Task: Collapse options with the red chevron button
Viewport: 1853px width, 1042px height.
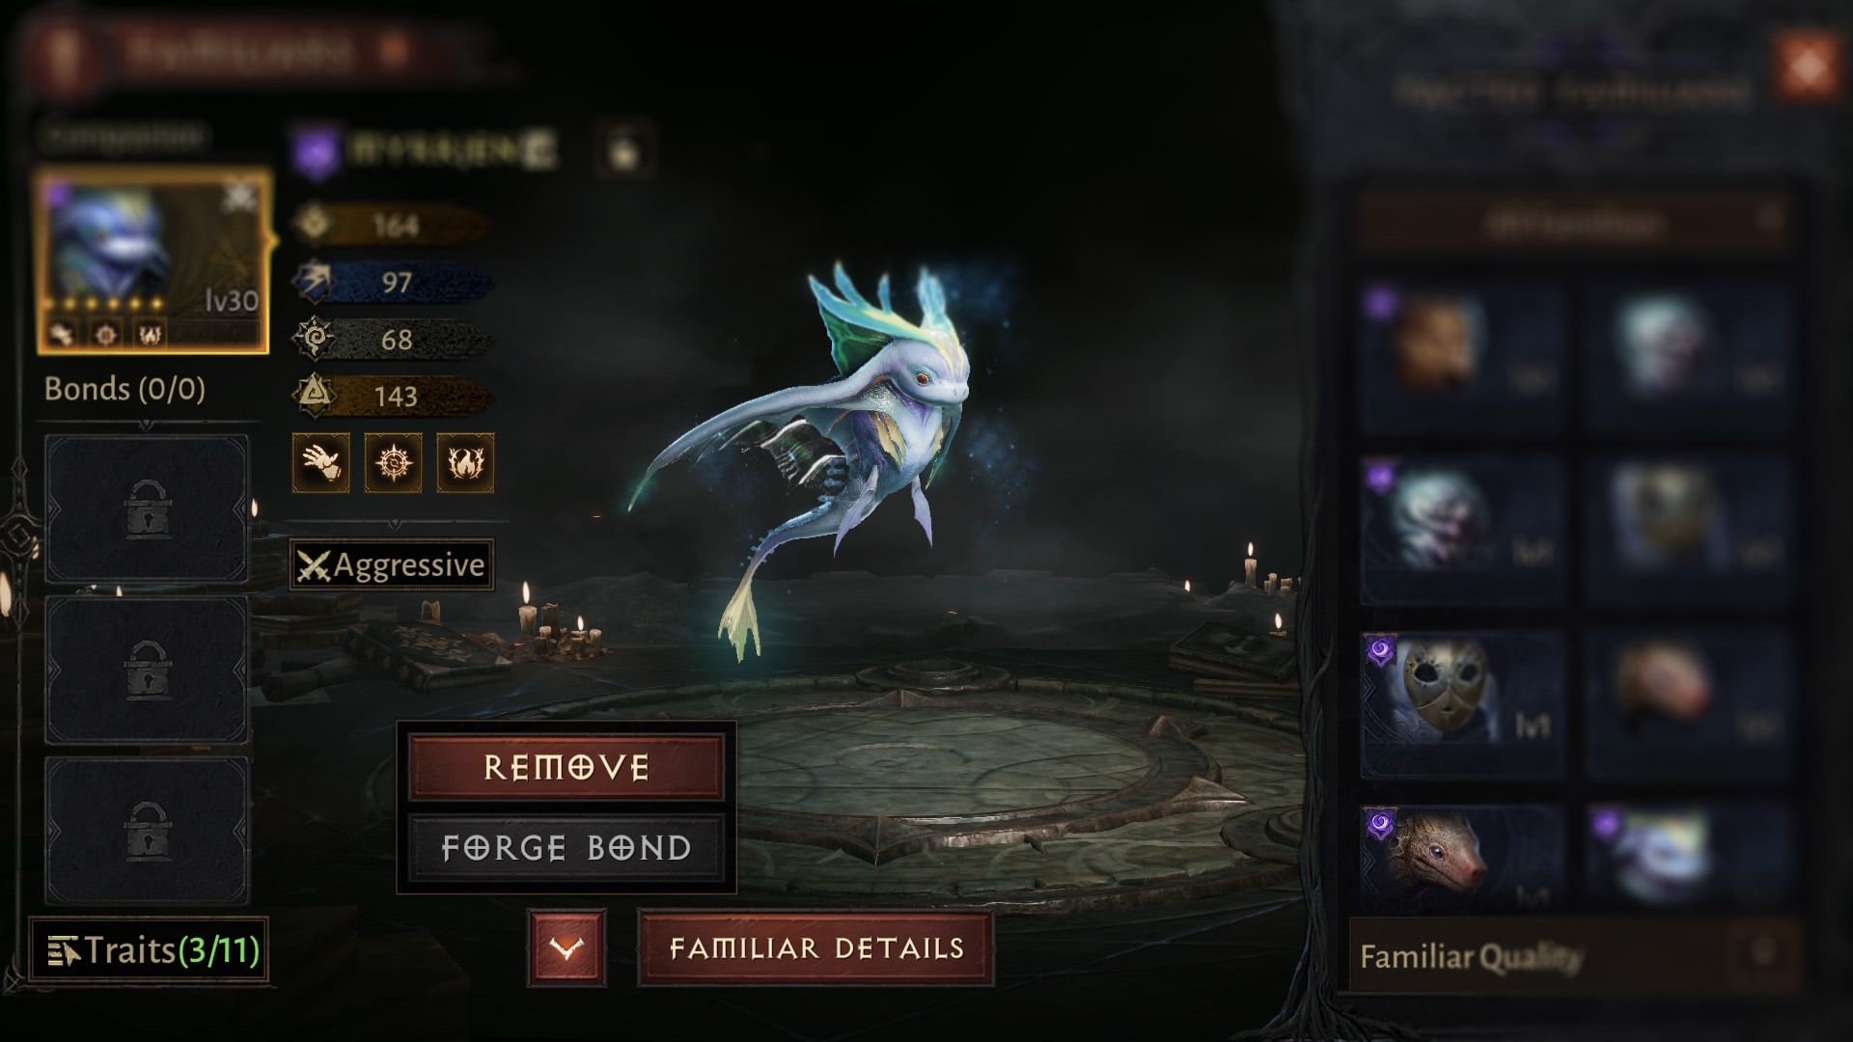Action: 567,947
